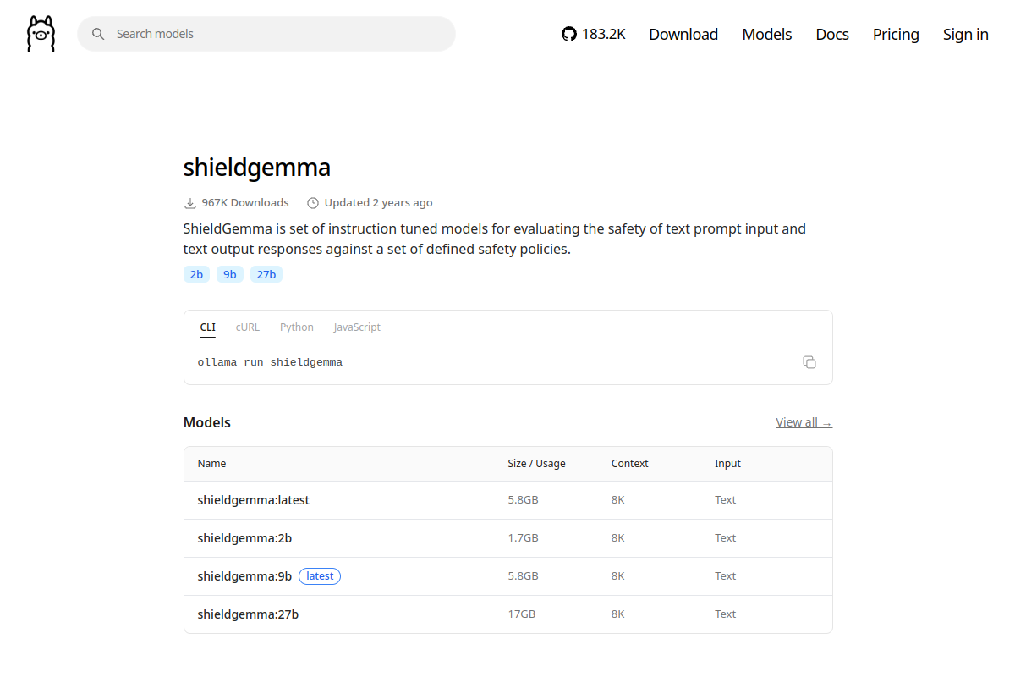Go to the Models nav link
1015x677 pixels.
[x=767, y=34]
